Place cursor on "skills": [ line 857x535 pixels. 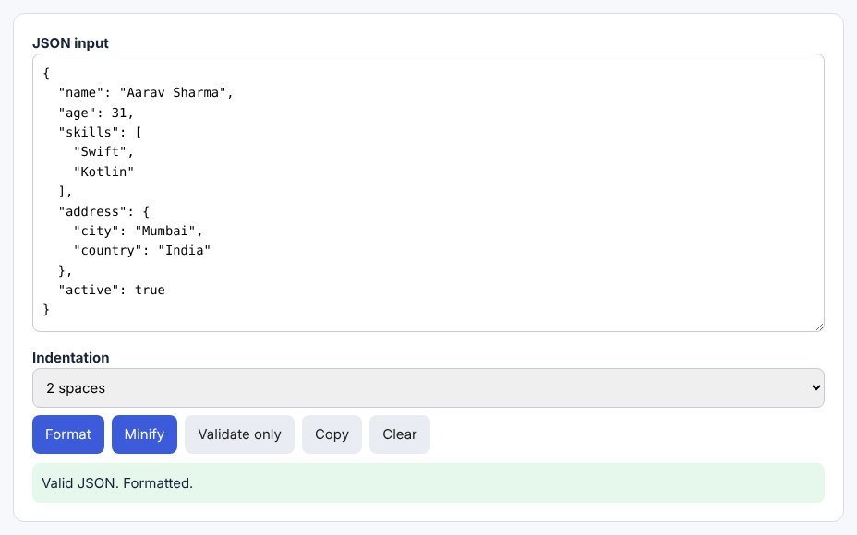(100, 132)
